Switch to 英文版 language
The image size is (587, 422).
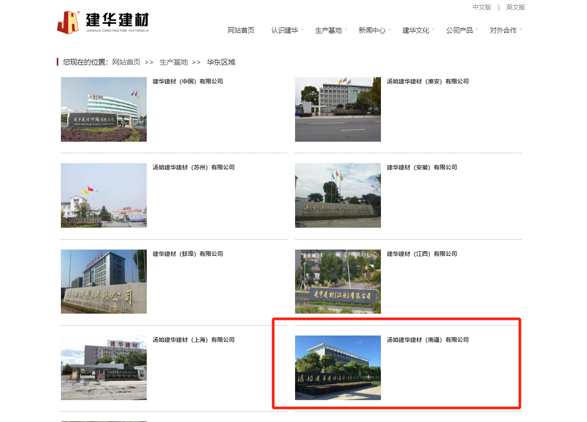(516, 7)
